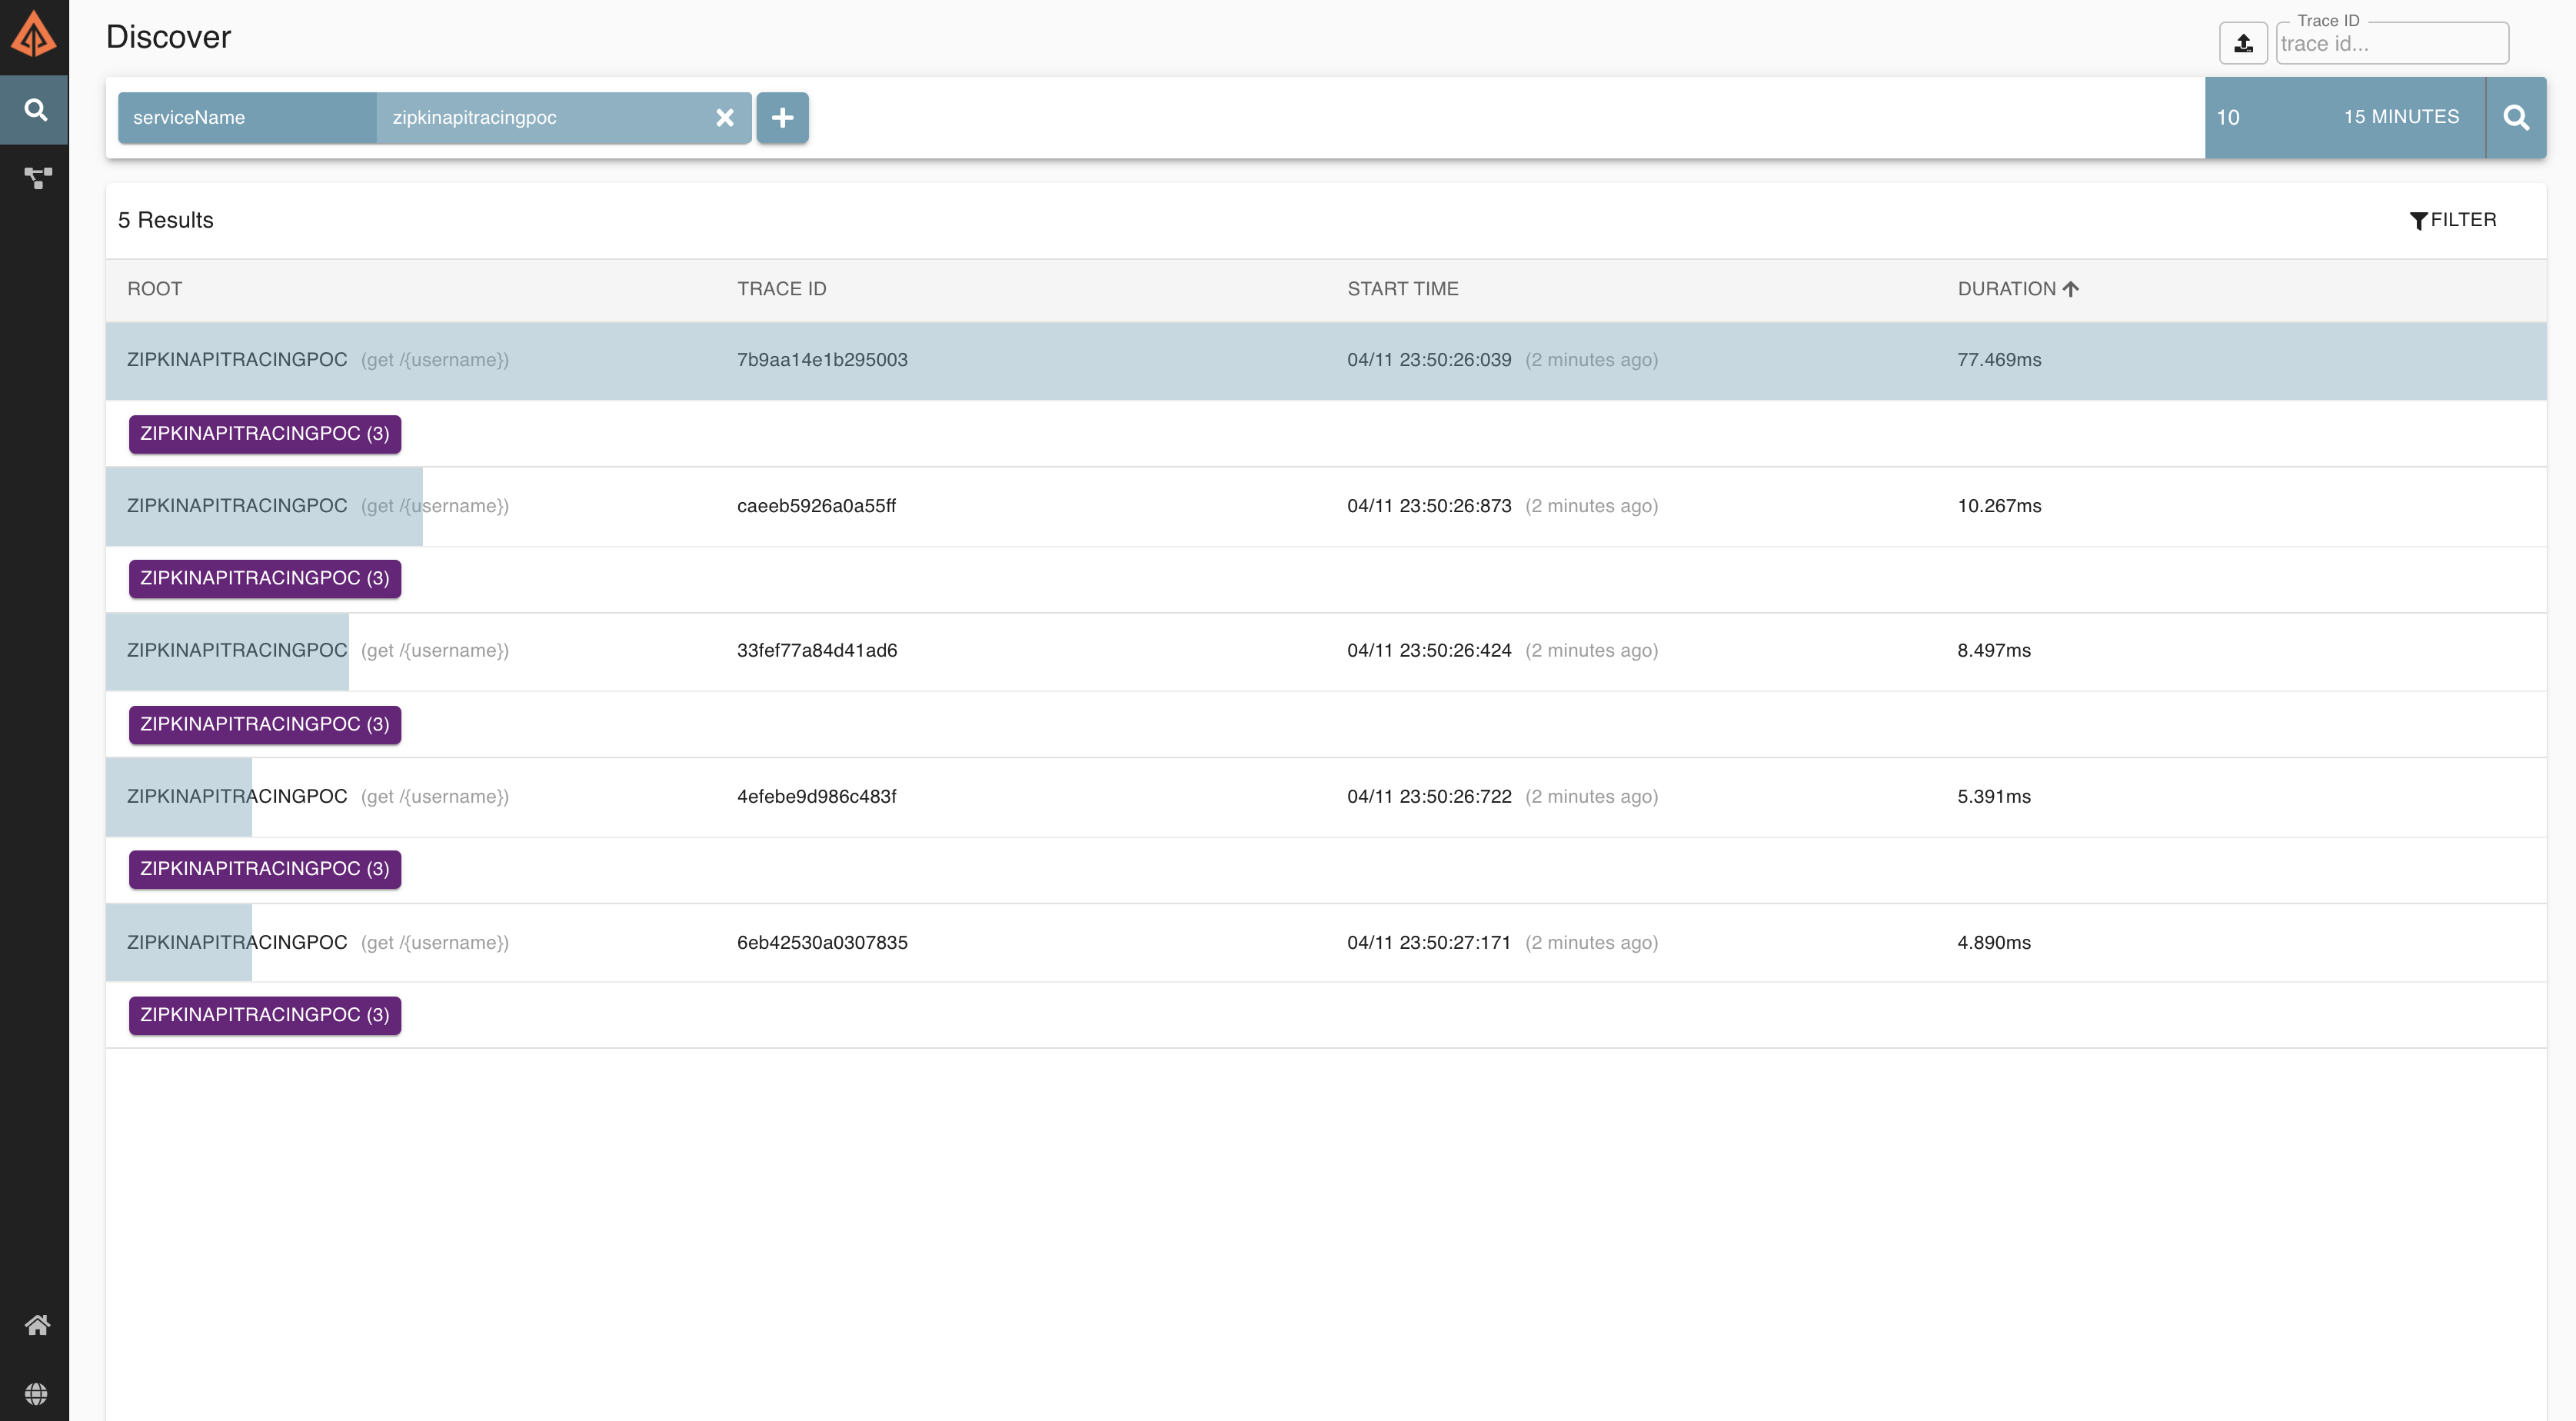Click the upload JSON trace icon
The height and width of the screenshot is (1421, 2576).
2243,43
